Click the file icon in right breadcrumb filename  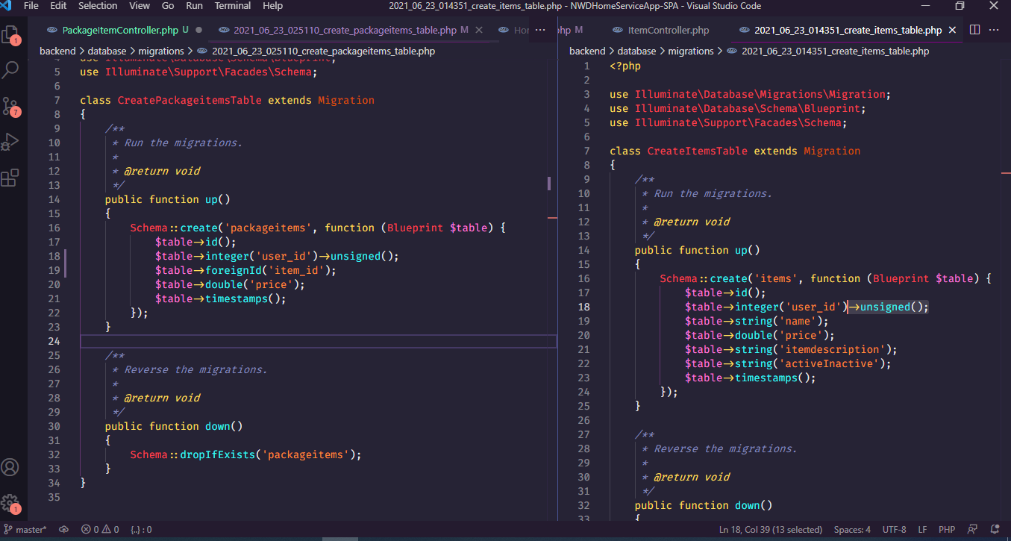tap(733, 51)
